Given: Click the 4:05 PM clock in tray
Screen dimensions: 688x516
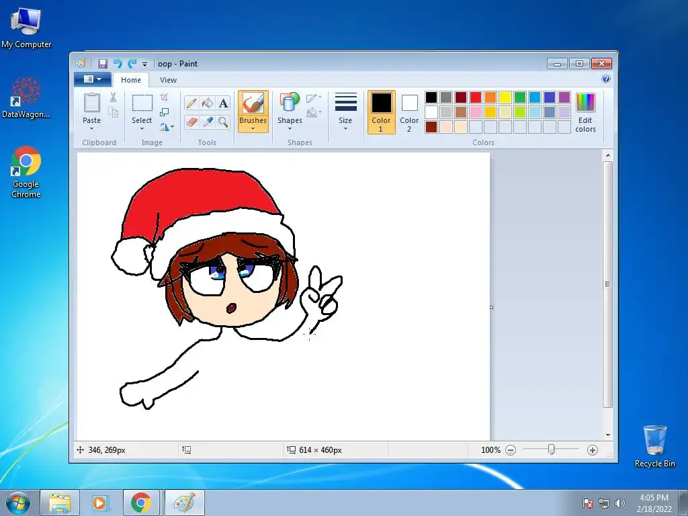Looking at the screenshot, I should 654,498.
